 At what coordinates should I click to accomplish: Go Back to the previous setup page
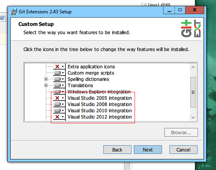(x=117, y=150)
